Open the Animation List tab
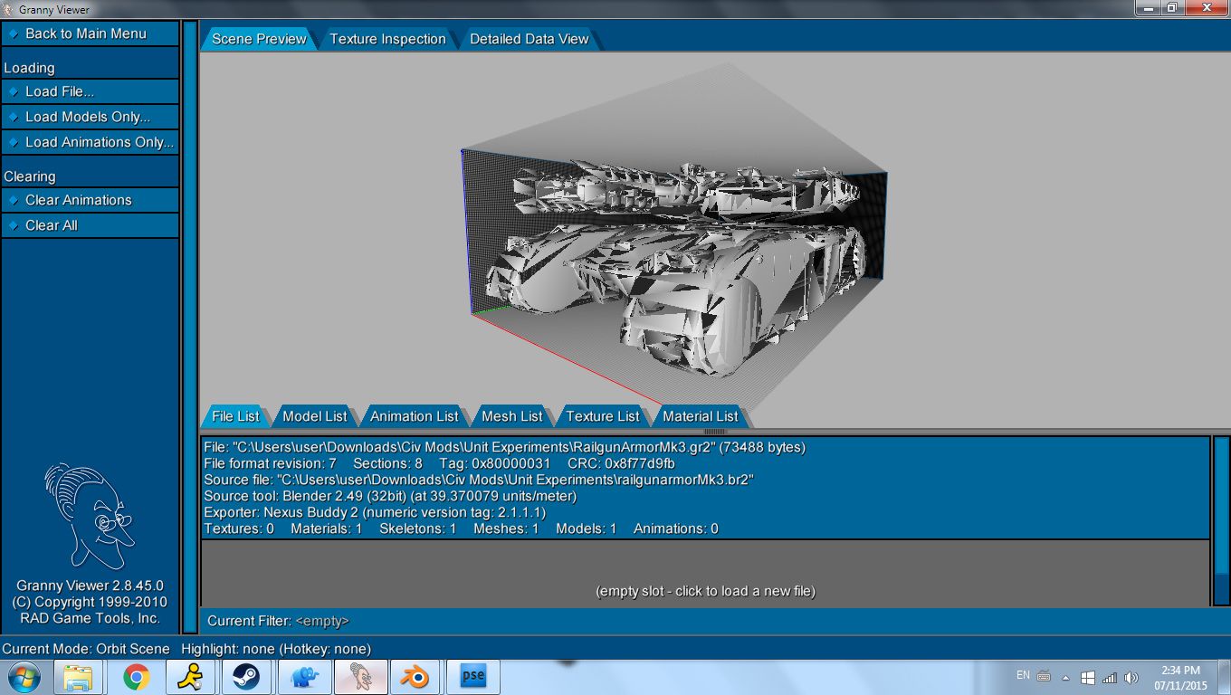Image resolution: width=1231 pixels, height=695 pixels. 414,416
